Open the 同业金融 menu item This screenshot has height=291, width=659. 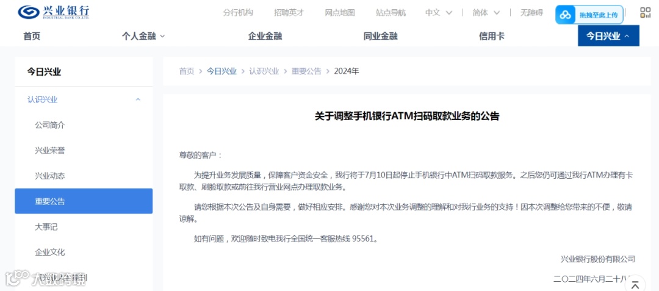pyautogui.click(x=380, y=36)
